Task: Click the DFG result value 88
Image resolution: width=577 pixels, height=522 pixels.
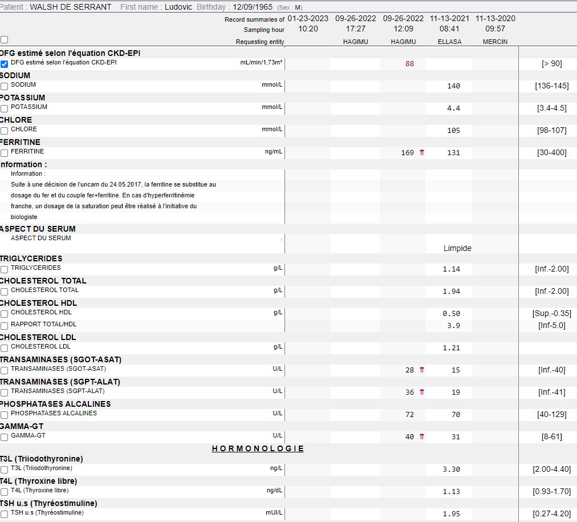Action: [409, 63]
